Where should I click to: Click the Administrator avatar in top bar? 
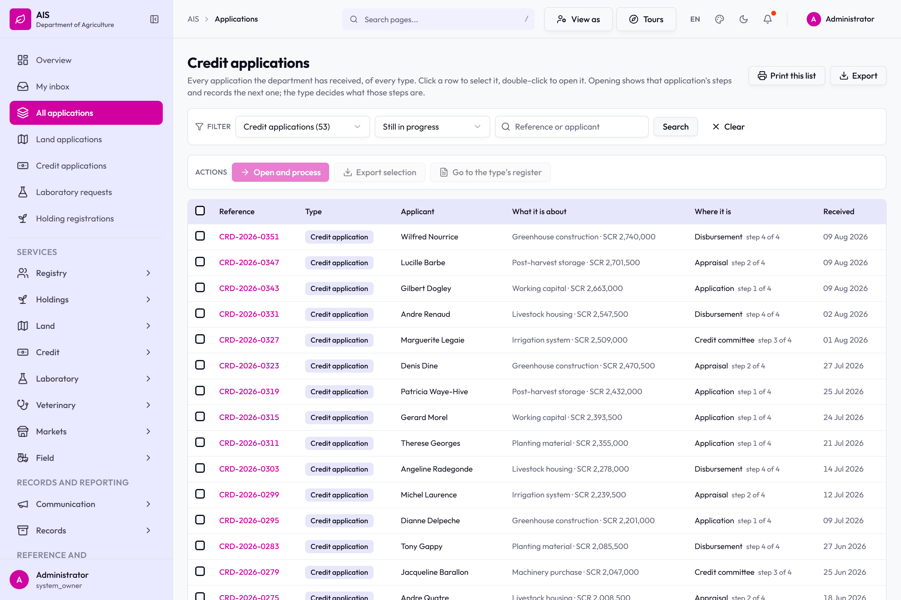click(814, 19)
